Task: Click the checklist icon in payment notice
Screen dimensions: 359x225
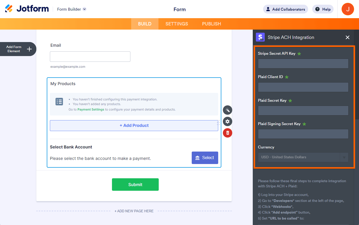Action: tap(59, 102)
